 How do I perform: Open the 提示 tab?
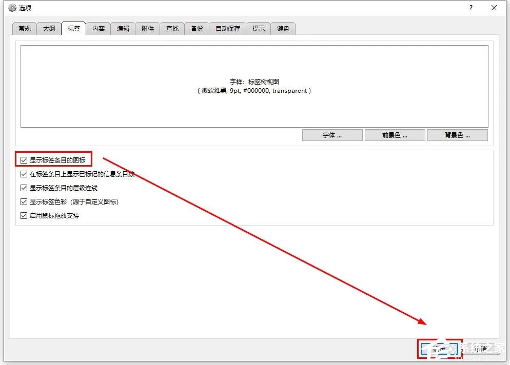click(x=259, y=29)
